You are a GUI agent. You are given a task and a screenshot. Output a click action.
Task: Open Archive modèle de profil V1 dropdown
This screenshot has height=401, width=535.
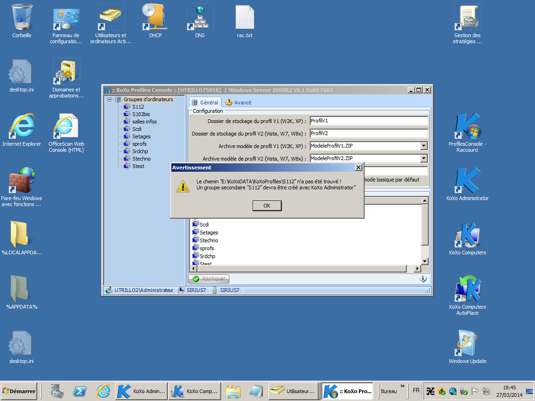pyautogui.click(x=424, y=146)
